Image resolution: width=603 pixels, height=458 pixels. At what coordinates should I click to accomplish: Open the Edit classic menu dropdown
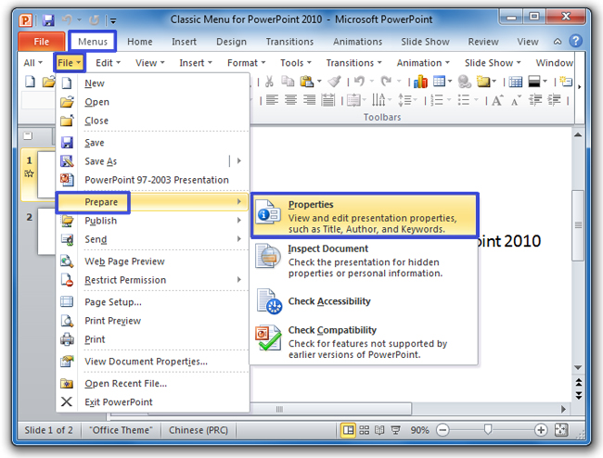(108, 63)
